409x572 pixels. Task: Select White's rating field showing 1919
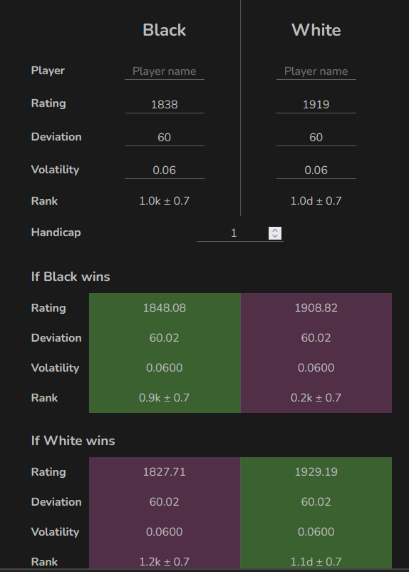point(316,104)
